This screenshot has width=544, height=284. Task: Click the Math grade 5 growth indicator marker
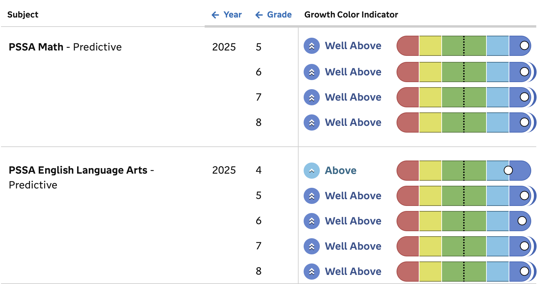coord(524,45)
